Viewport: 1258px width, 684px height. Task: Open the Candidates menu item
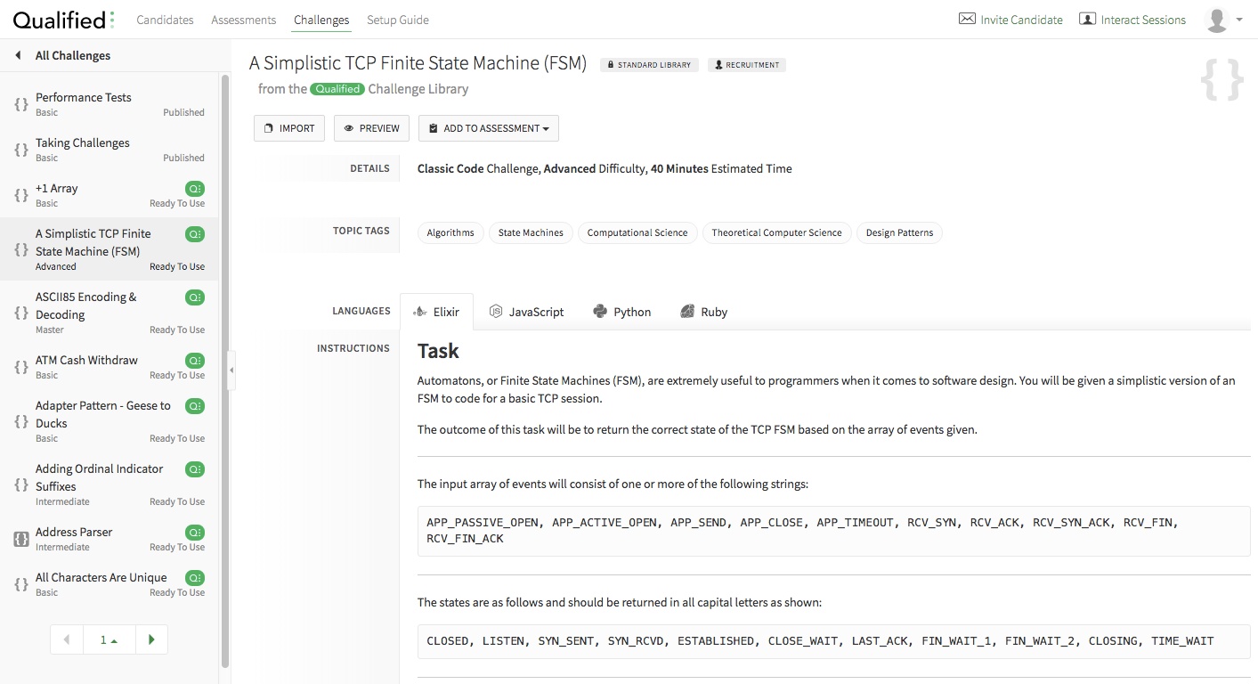pos(165,20)
